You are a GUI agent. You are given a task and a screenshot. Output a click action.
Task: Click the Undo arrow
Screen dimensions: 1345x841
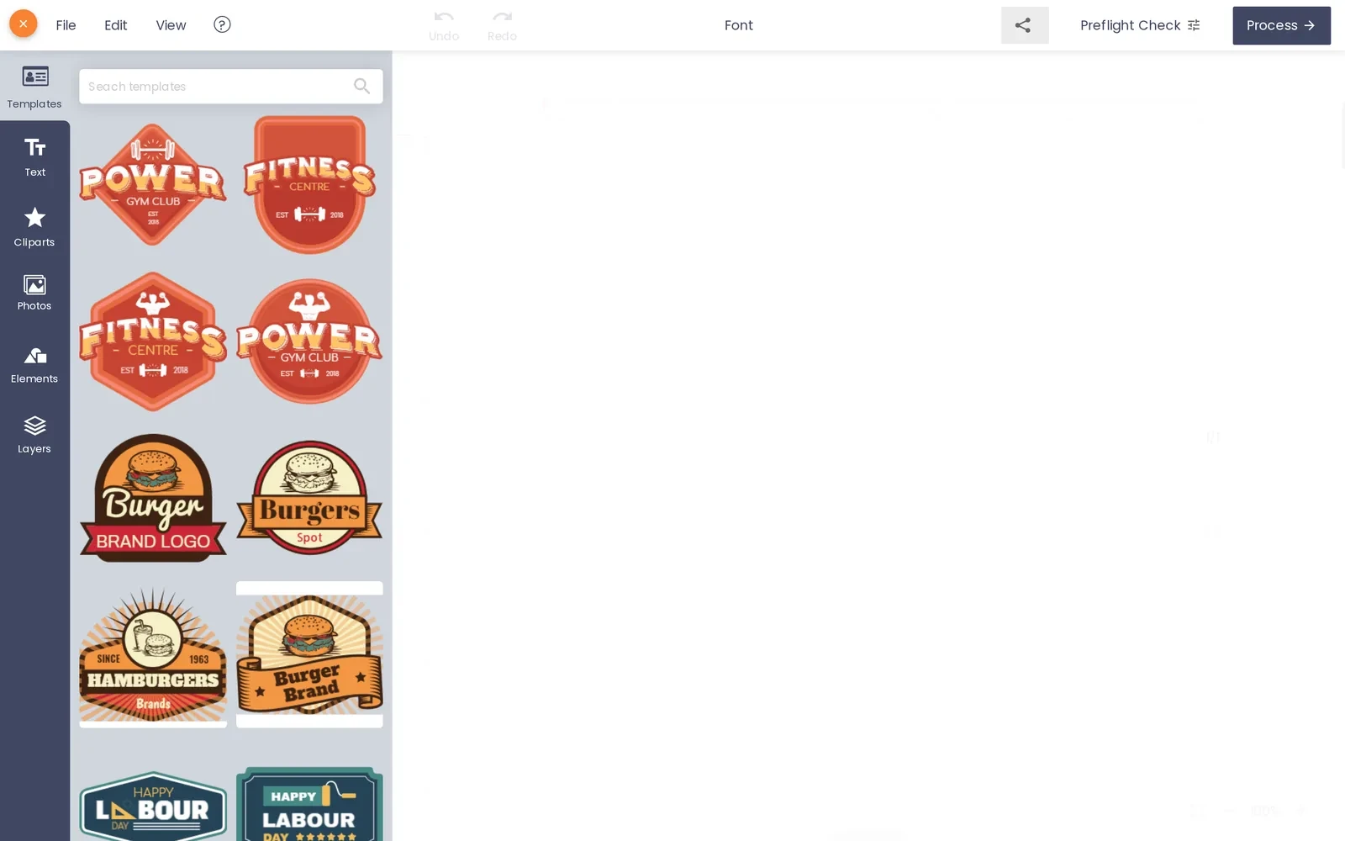[444, 25]
